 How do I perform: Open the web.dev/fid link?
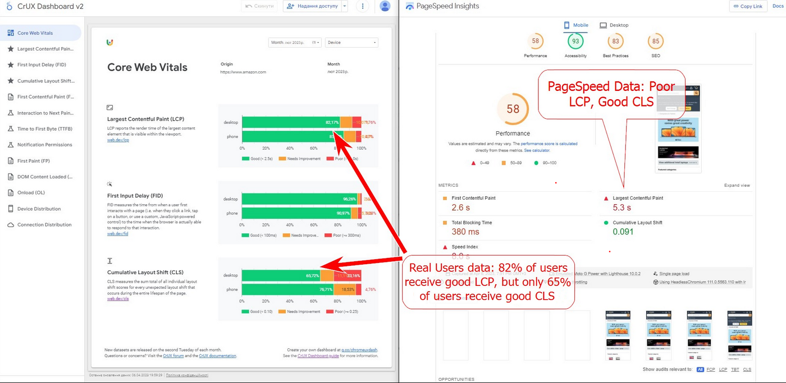click(118, 234)
